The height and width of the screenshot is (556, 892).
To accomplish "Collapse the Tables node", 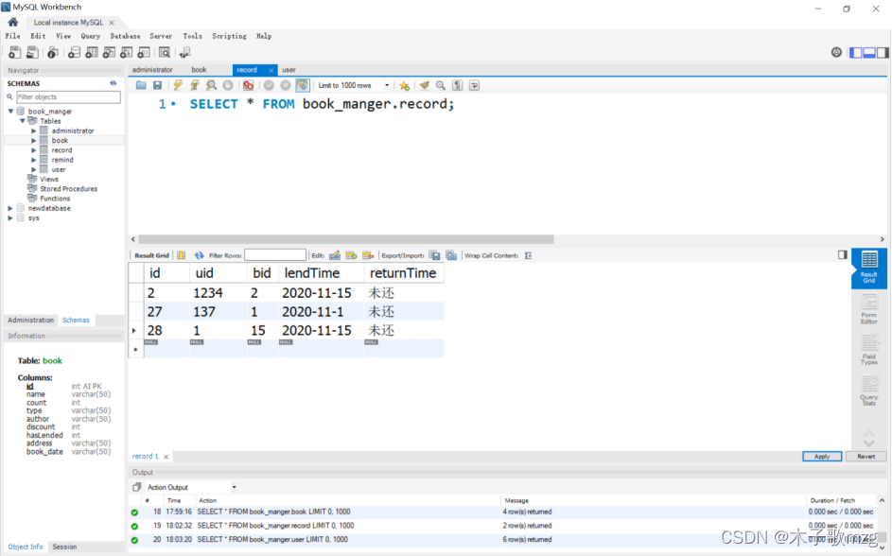I will pyautogui.click(x=22, y=121).
